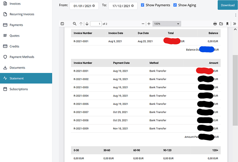The image size is (238, 162).
Task: Click the PDF vertical scrollbar thumb
Action: tap(235, 90)
